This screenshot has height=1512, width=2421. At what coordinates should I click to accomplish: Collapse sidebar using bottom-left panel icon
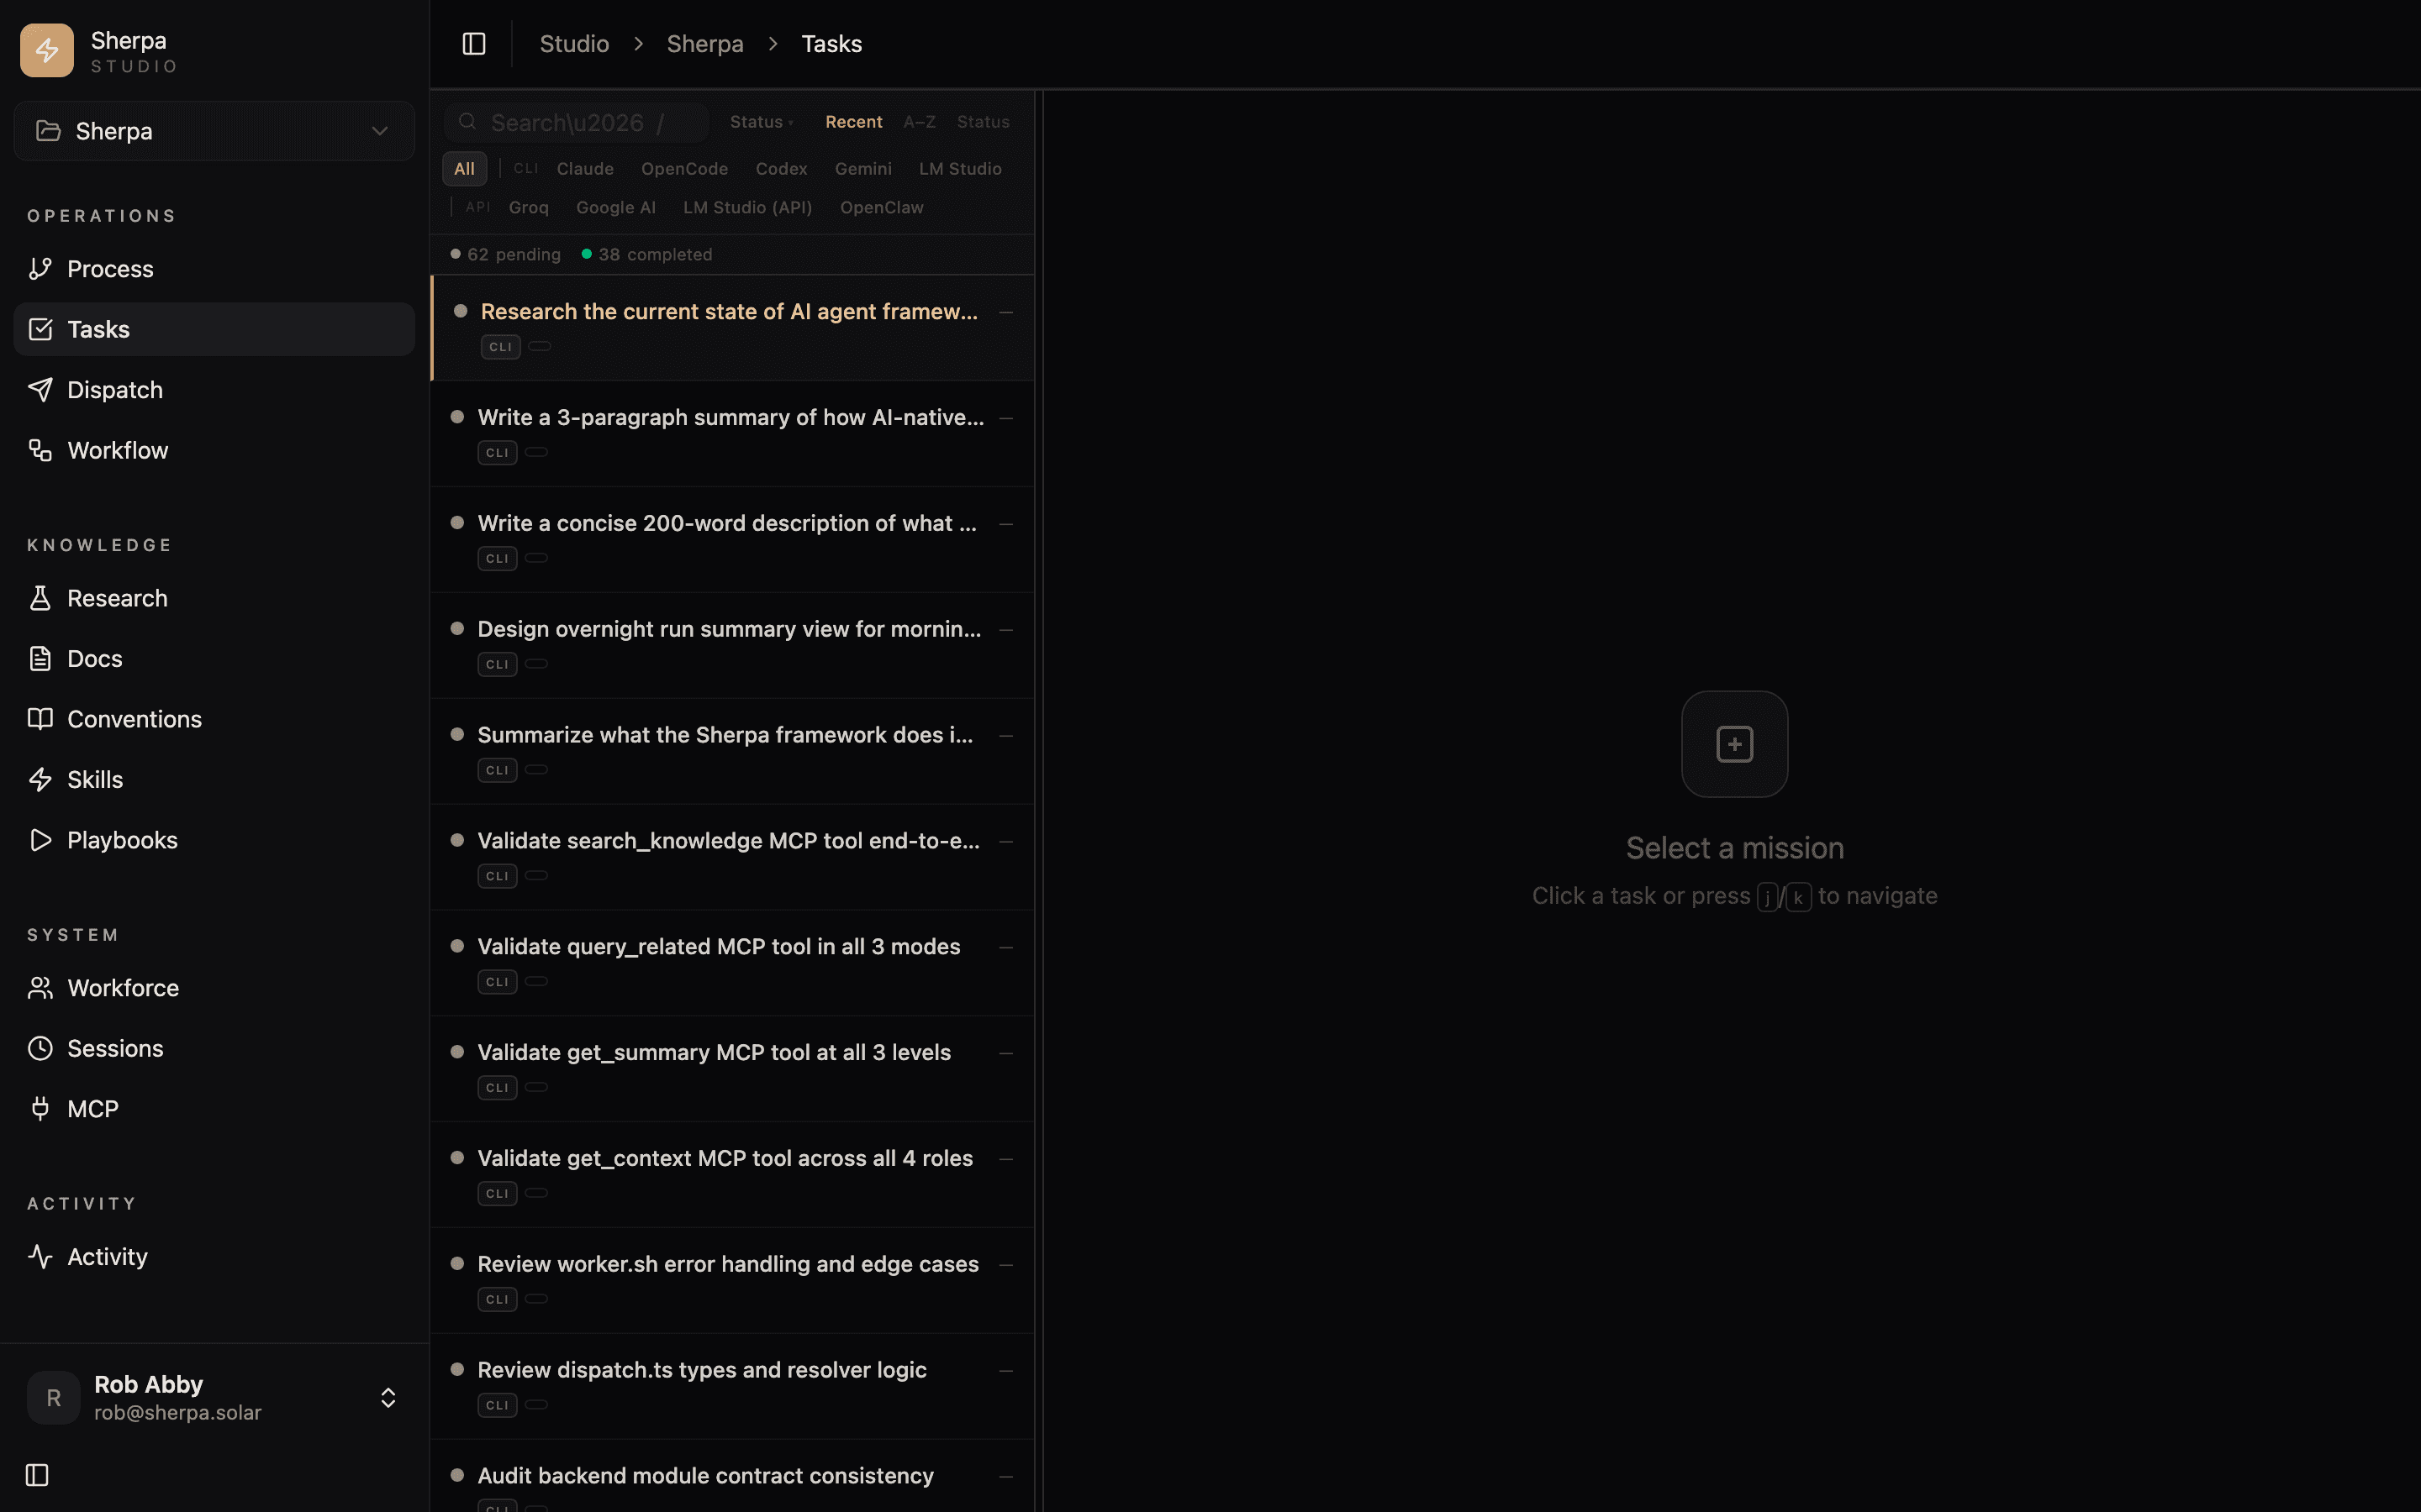tap(37, 1475)
